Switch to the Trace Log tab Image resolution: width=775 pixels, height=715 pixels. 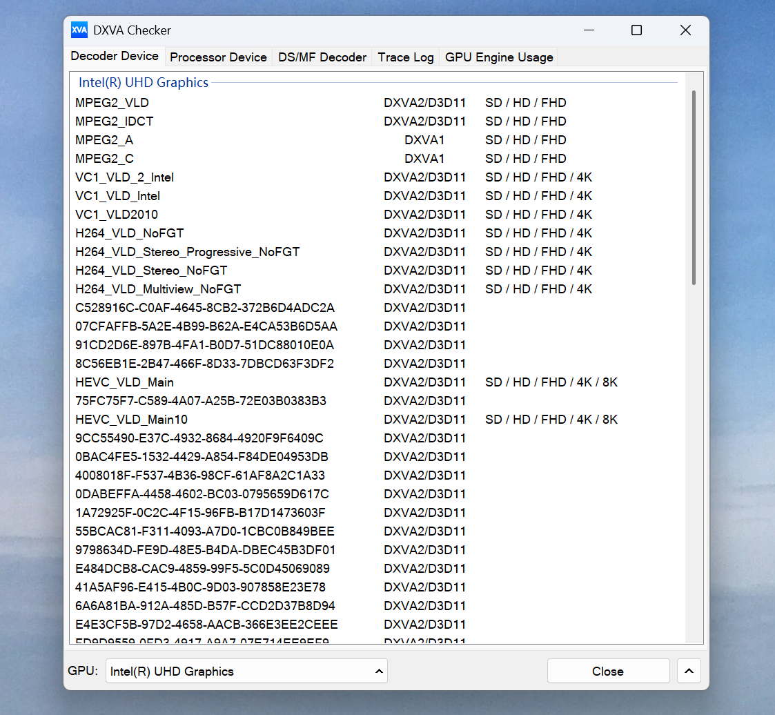406,57
